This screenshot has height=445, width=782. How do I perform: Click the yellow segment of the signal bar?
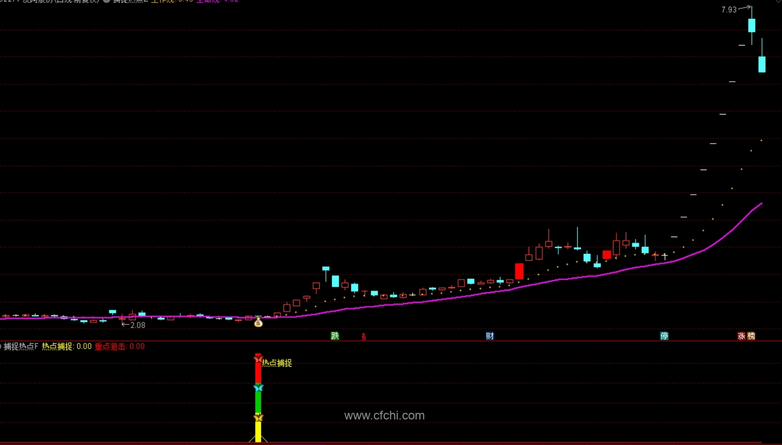258,432
